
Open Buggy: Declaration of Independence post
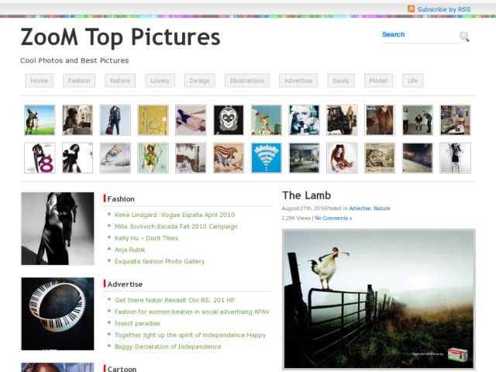[168, 346]
